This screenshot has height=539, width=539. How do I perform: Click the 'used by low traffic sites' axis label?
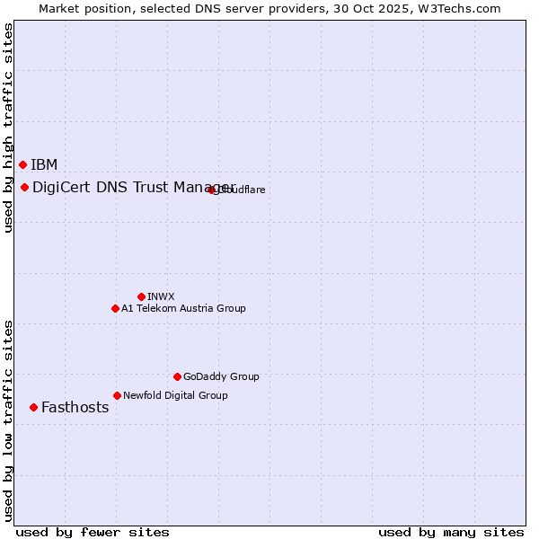[9, 420]
